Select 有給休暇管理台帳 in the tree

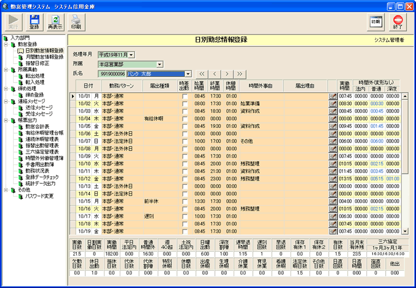44,133
